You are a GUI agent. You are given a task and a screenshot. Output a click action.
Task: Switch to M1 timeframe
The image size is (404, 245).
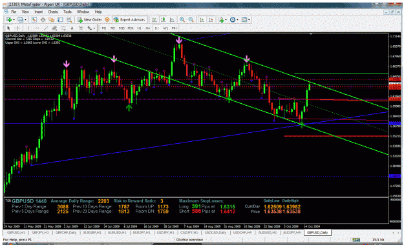coord(104,28)
